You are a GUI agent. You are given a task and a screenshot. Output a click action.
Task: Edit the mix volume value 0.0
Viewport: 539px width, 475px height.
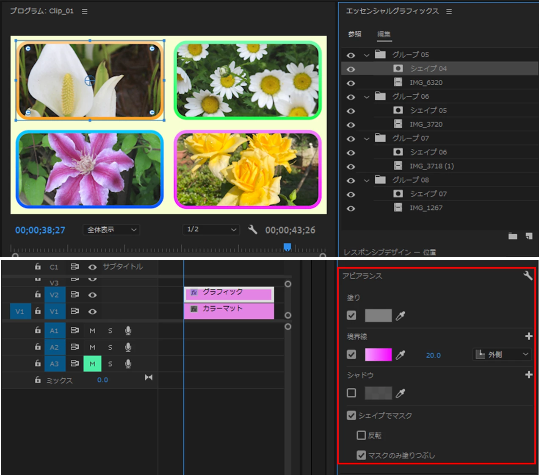(x=102, y=380)
